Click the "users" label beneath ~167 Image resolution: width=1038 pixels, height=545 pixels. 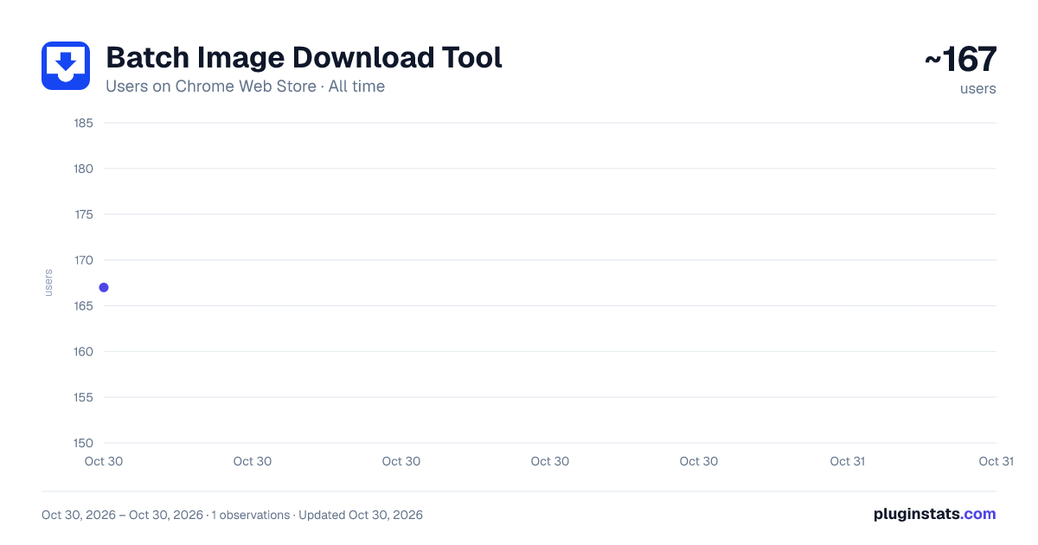978,88
